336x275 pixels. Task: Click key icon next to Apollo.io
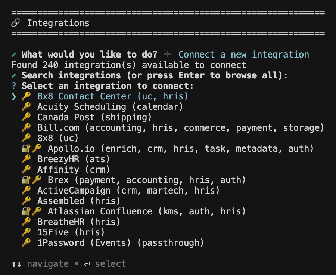pyautogui.click(x=37, y=148)
